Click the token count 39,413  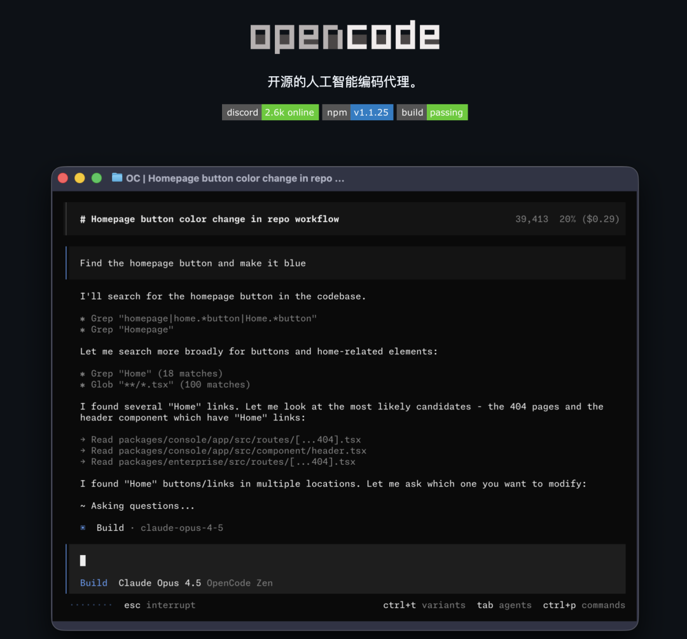pos(531,219)
